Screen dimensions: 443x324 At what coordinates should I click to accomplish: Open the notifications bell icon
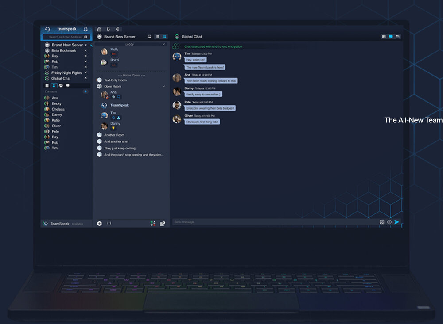coord(85,29)
